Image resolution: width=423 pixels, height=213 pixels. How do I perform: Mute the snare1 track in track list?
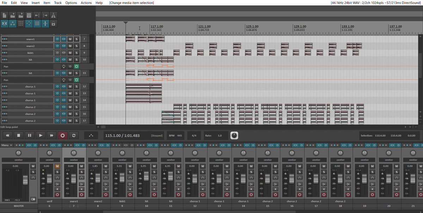(x=70, y=39)
